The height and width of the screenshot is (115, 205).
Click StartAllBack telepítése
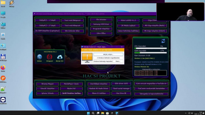[x=99, y=84]
